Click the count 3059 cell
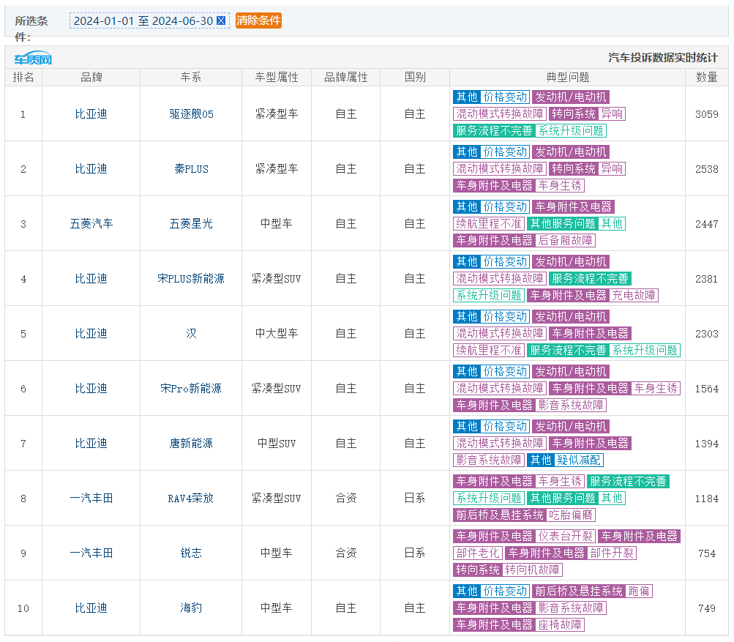The image size is (734, 642). click(x=707, y=113)
